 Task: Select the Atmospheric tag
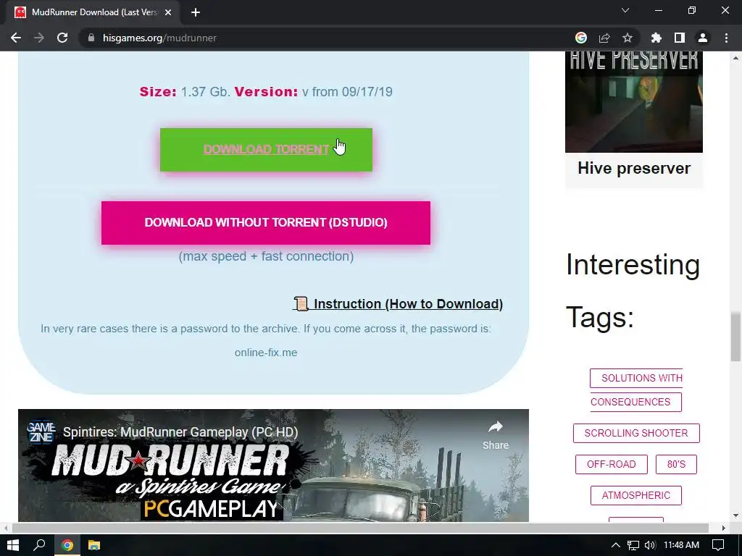tap(636, 495)
